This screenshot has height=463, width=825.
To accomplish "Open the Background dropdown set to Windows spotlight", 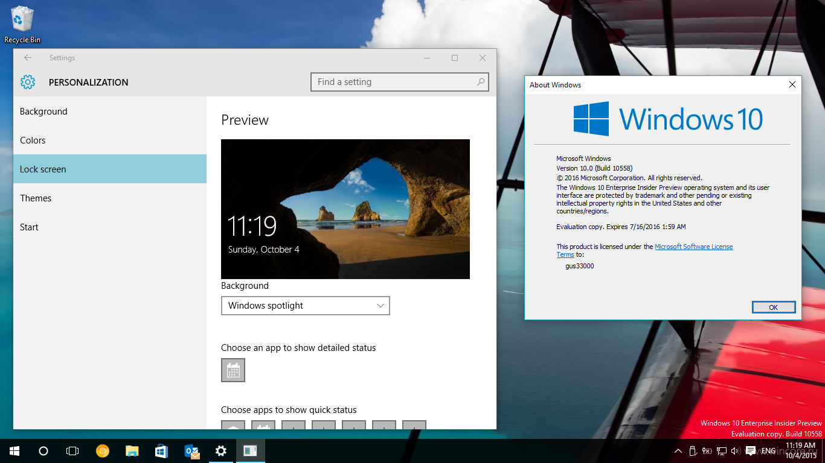I will pyautogui.click(x=306, y=306).
